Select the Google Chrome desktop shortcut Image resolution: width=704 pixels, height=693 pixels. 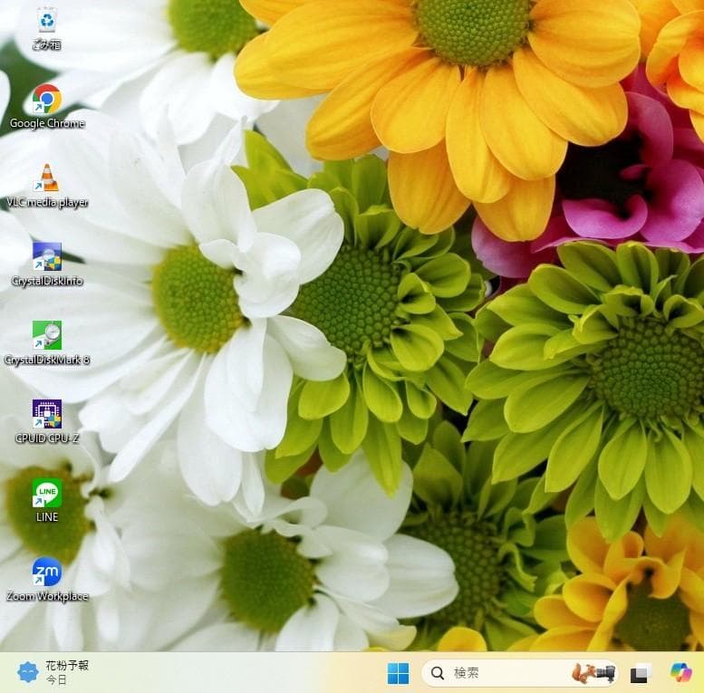[x=46, y=100]
